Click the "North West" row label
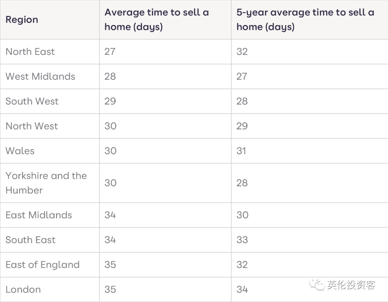388x302 pixels. pyautogui.click(x=32, y=126)
